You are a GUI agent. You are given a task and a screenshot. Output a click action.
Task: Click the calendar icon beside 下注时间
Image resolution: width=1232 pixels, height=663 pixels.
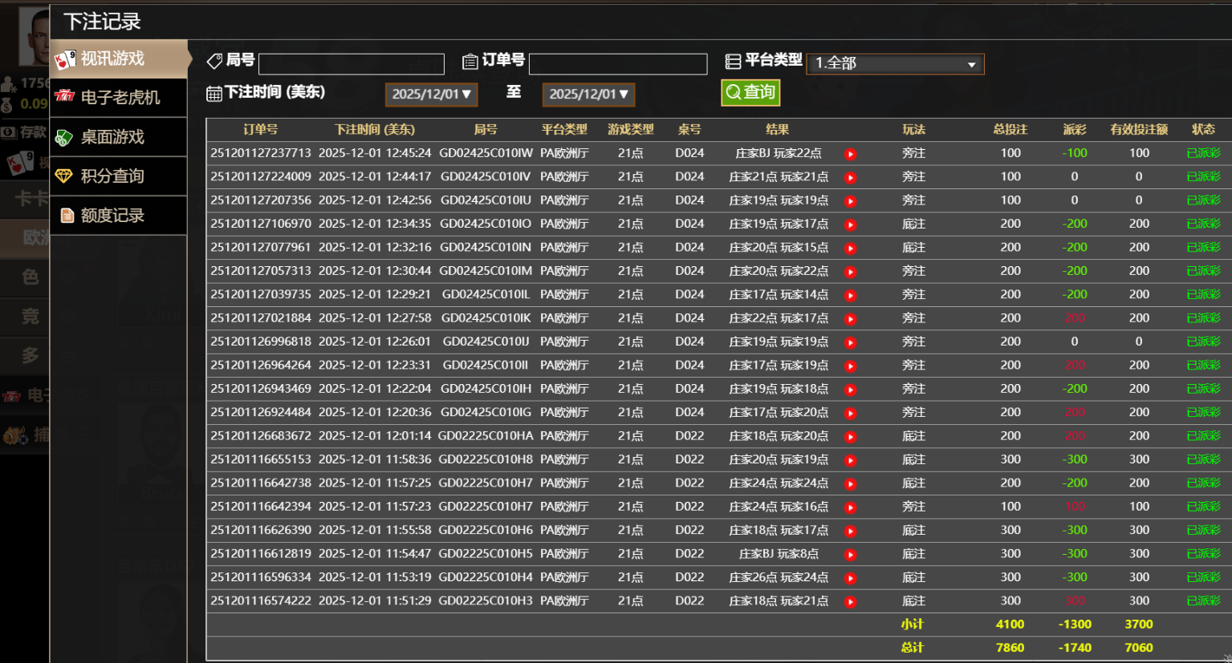point(214,94)
